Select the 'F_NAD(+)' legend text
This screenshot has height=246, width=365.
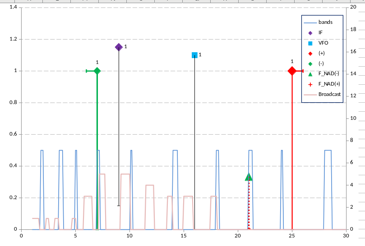point(329,84)
